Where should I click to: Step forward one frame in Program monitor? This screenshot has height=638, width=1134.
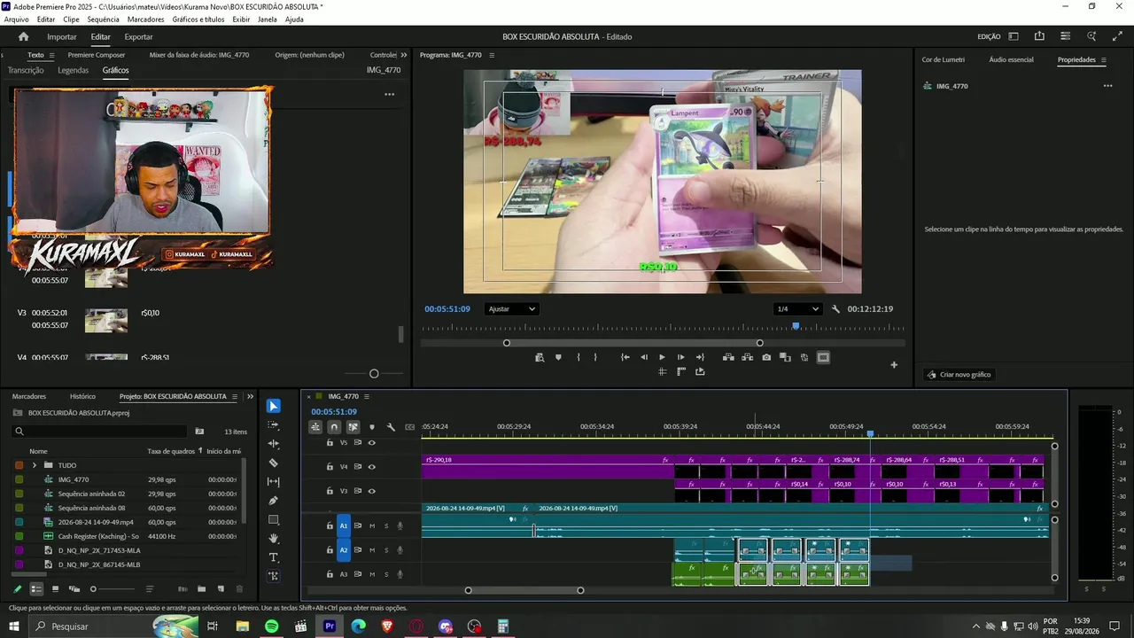click(x=680, y=357)
